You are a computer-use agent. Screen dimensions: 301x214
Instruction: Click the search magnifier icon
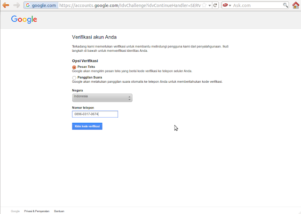click(285, 5)
